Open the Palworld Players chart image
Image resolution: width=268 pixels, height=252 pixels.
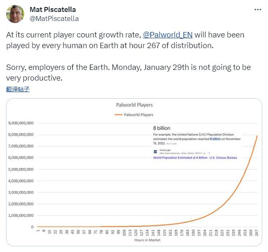tap(134, 173)
